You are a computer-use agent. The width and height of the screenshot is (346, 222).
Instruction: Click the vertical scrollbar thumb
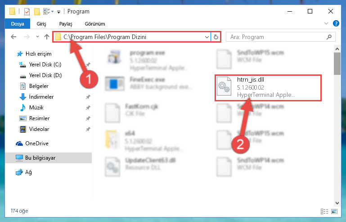(x=337, y=64)
